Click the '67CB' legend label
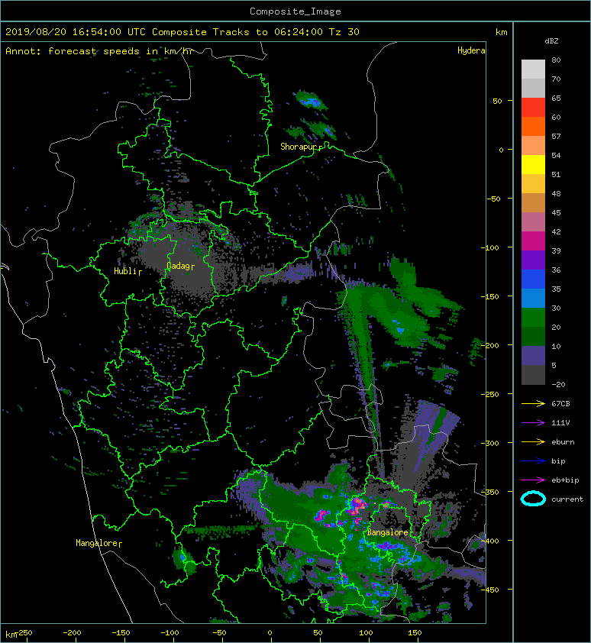Screen dimensions: 591x643 tap(560, 403)
